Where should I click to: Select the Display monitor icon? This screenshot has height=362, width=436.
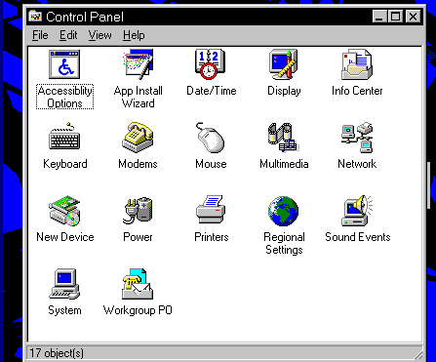(x=284, y=64)
